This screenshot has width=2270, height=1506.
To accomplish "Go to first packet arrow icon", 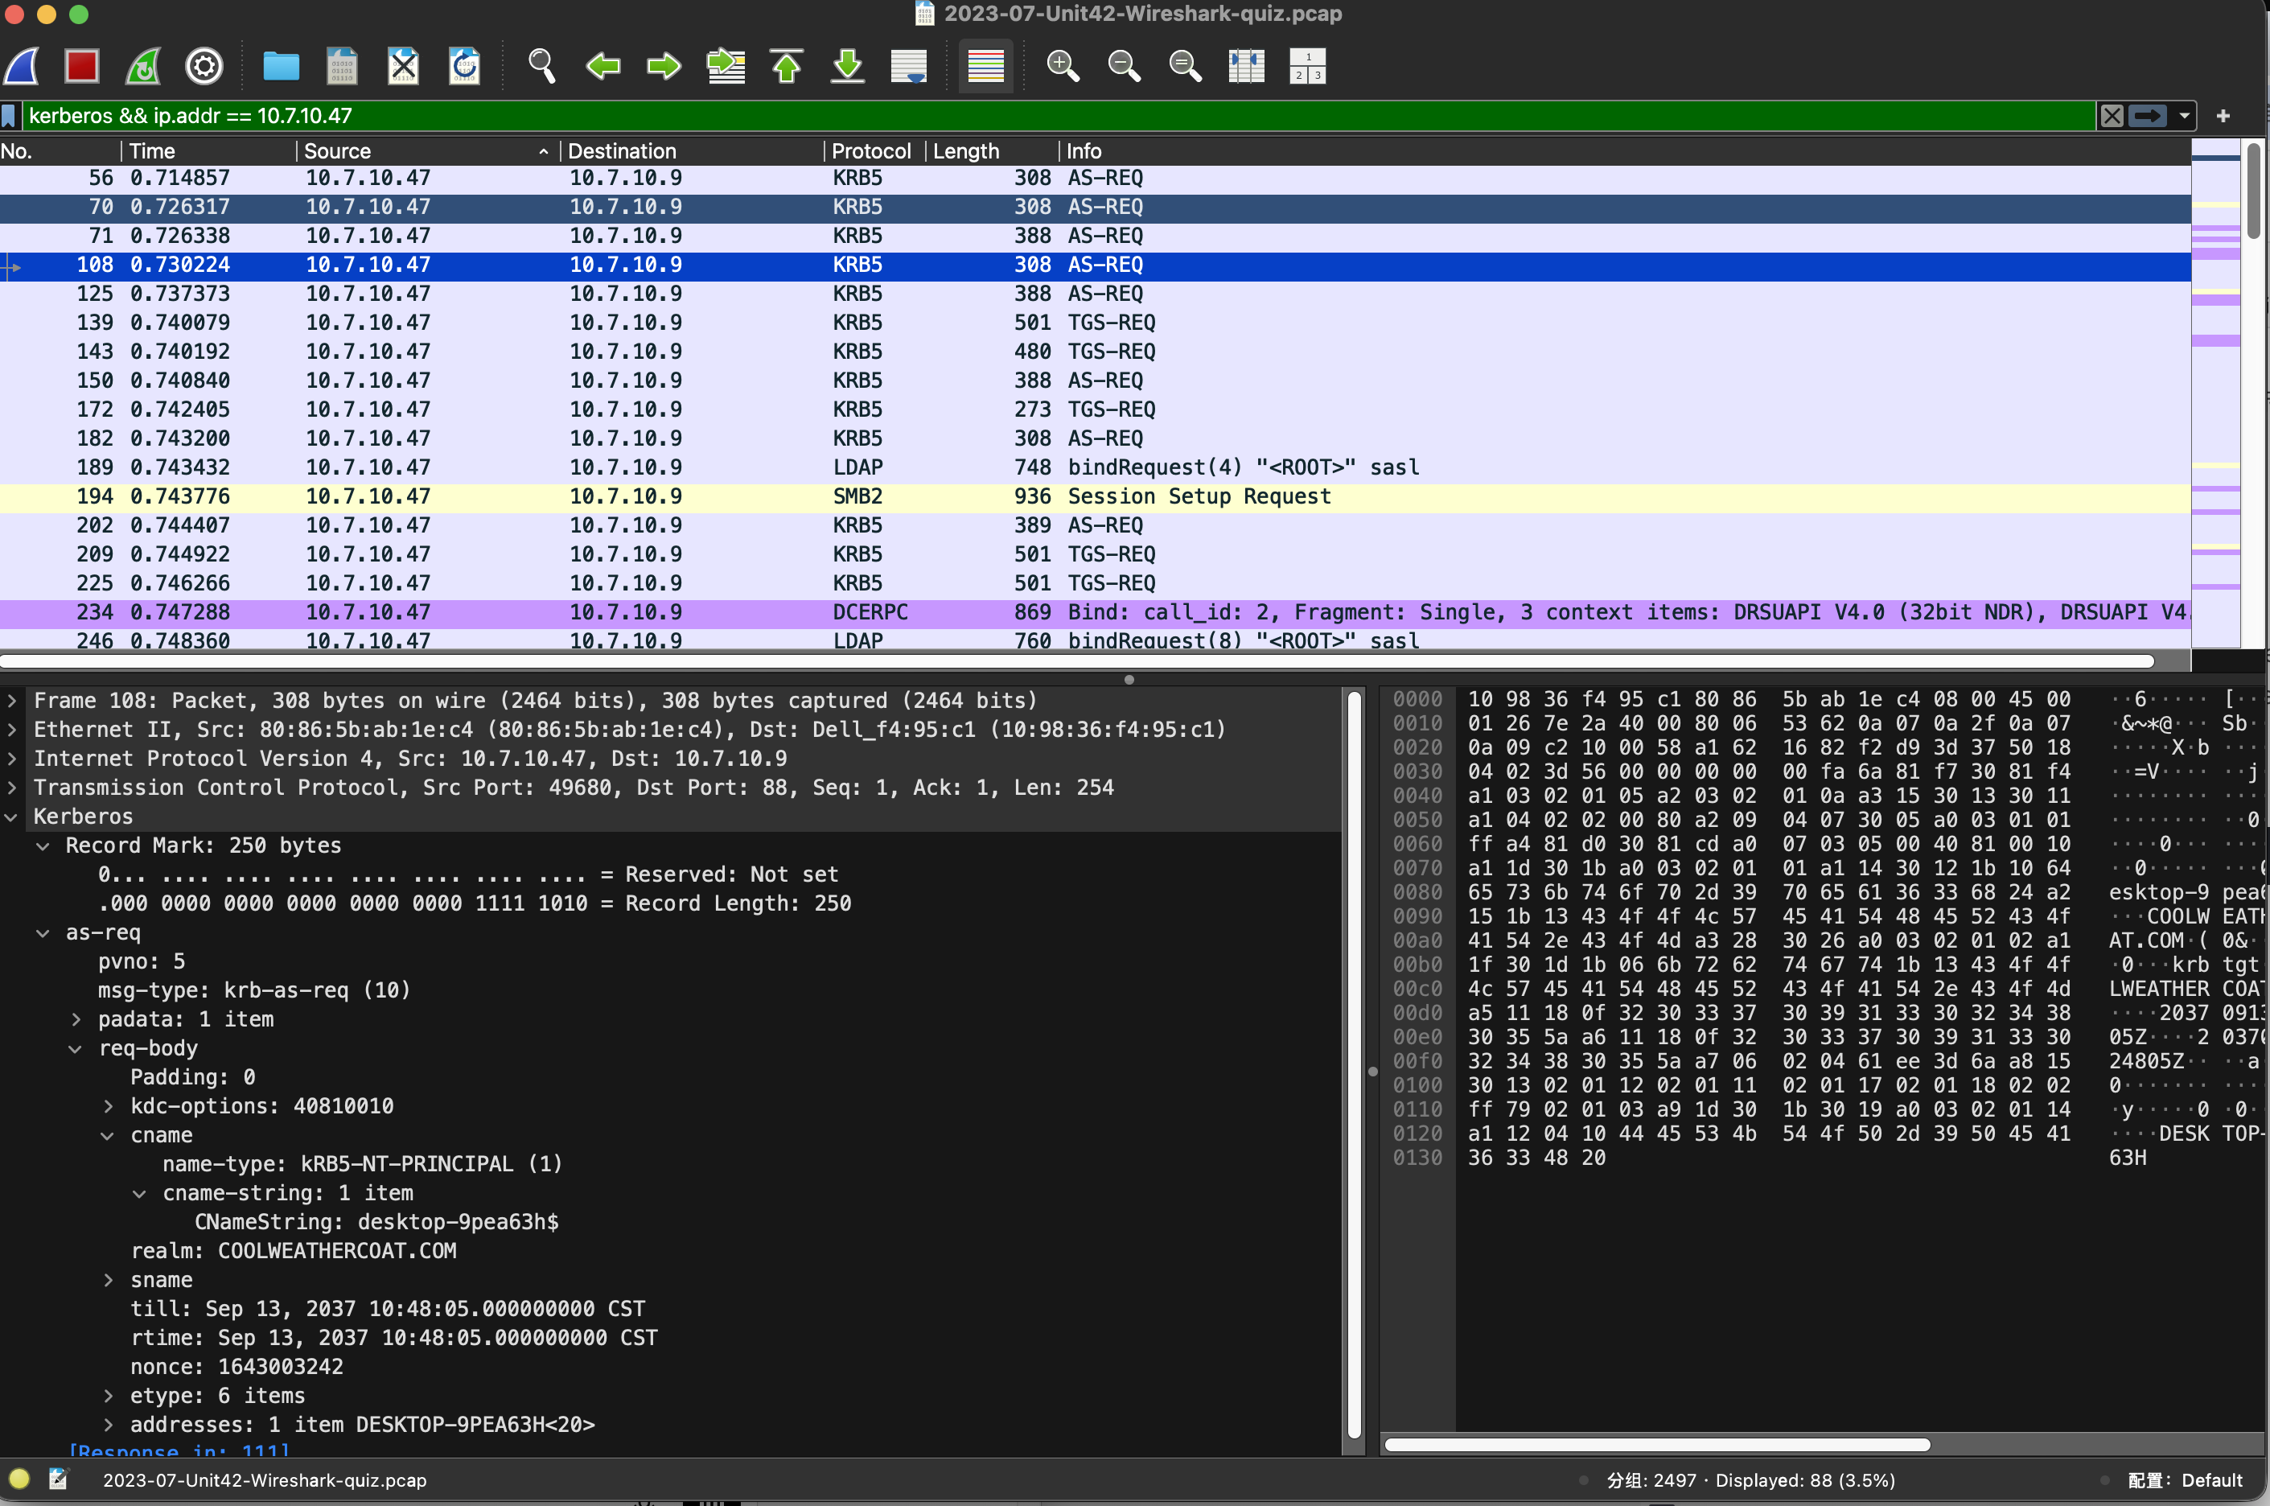I will 787,66.
